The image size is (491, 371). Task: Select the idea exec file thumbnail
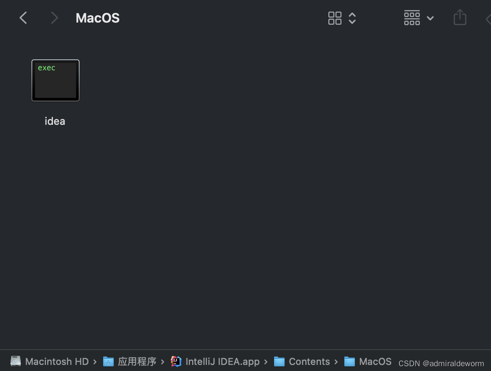(x=56, y=80)
